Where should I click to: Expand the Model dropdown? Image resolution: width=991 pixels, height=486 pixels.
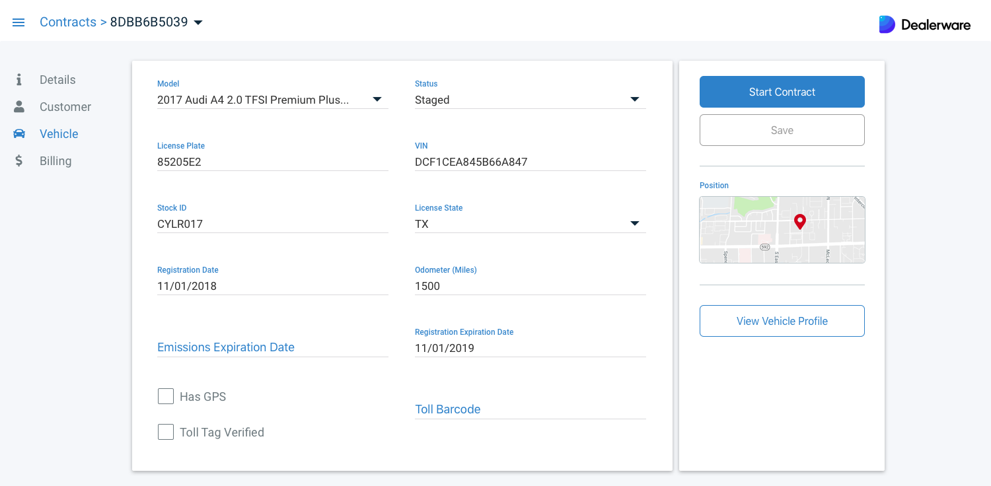[x=377, y=100]
